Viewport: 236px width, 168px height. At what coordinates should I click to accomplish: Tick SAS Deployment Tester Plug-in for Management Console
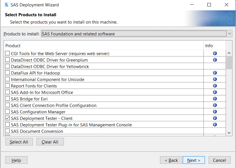7,124
